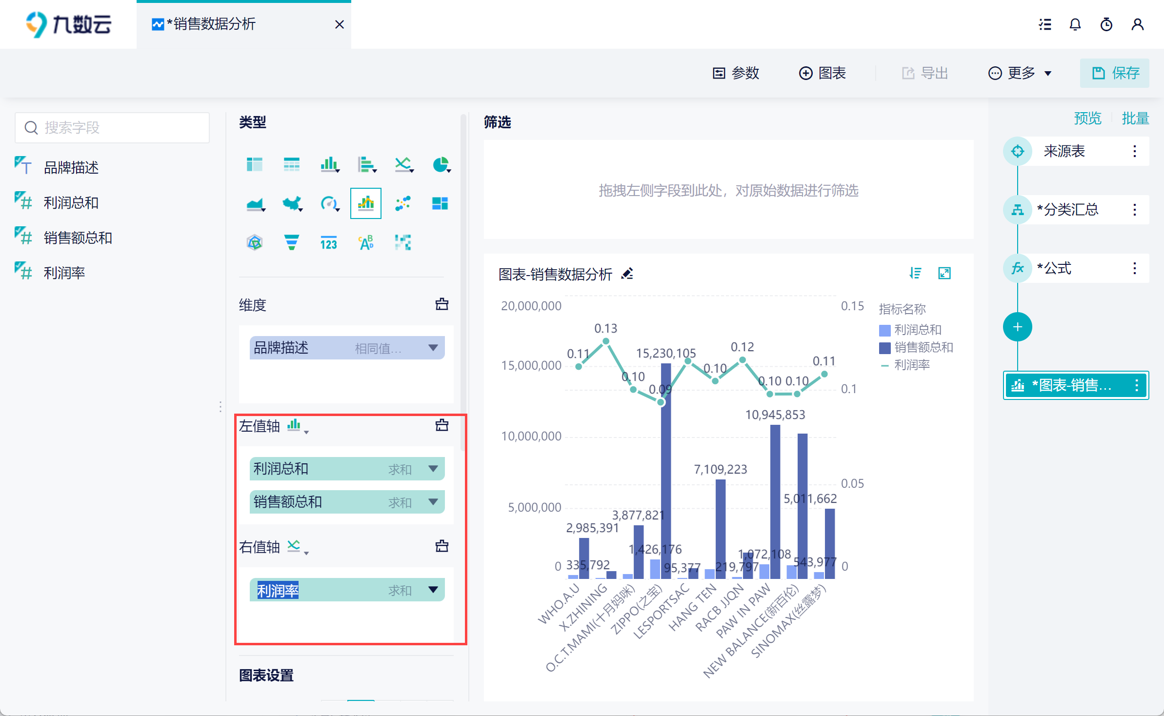Select the KPI 123 indicator chart icon
This screenshot has height=716, width=1164.
click(x=328, y=242)
